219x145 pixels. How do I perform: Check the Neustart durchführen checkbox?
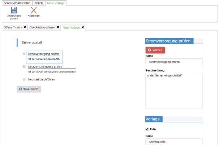click(24, 79)
